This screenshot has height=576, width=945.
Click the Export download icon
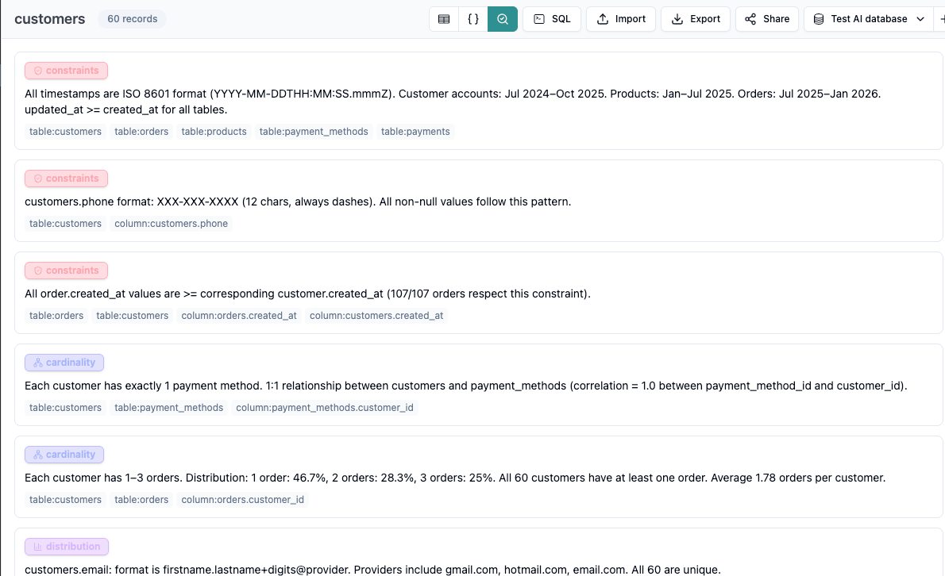click(x=677, y=19)
